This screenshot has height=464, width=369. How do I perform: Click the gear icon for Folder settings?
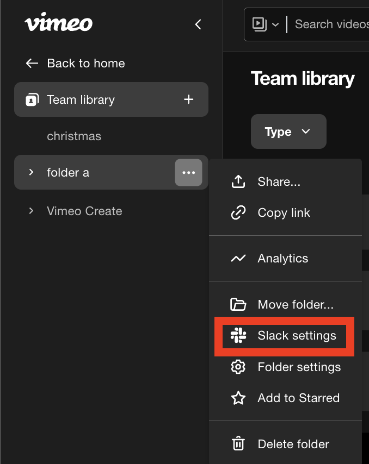pos(238,367)
